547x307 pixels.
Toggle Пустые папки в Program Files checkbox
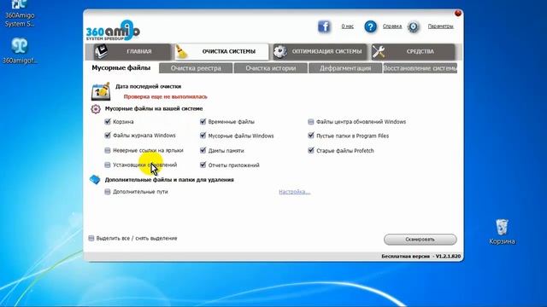tap(311, 136)
